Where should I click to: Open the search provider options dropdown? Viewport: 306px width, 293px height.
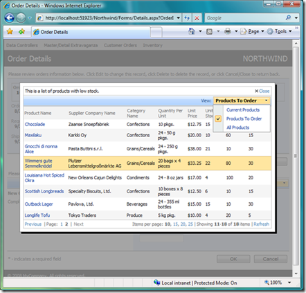(x=296, y=18)
